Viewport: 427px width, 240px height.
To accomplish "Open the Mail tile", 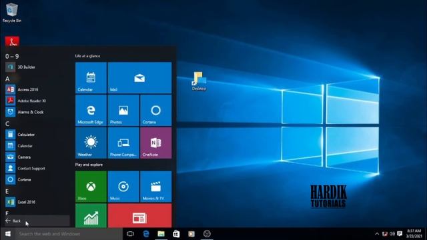I will [x=139, y=78].
